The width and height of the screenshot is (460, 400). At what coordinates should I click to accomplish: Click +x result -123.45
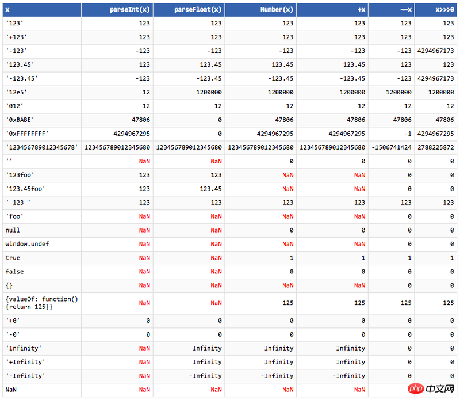352,78
